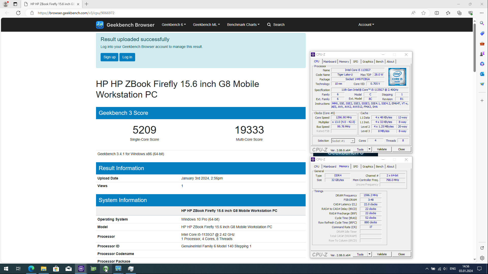Viewport: 488px width, 274px height.
Task: Open File Explorer from the taskbar
Action: [44, 269]
